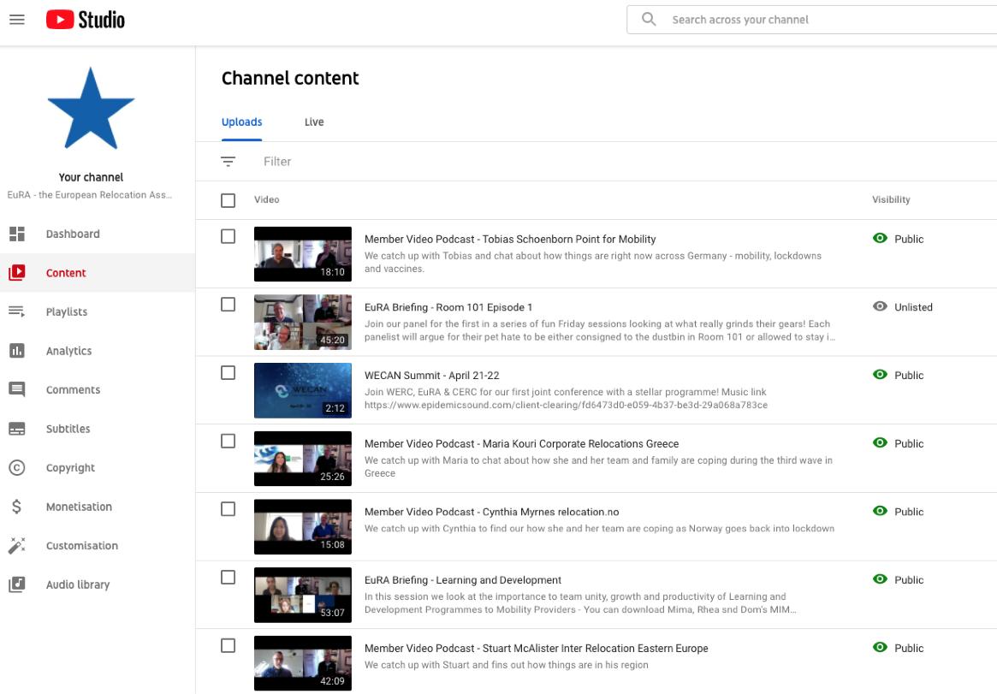Tick the select-all checkbox in the Video header
997x694 pixels.
[228, 200]
